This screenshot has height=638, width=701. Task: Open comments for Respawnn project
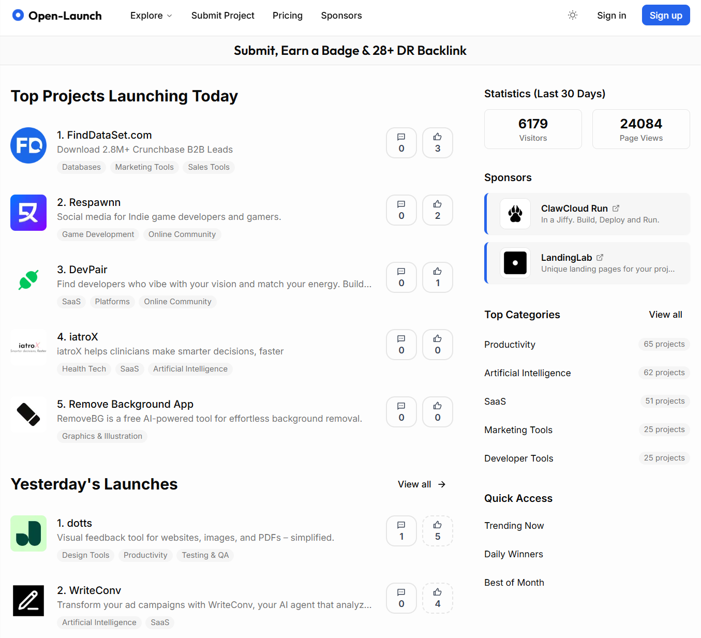(x=401, y=210)
